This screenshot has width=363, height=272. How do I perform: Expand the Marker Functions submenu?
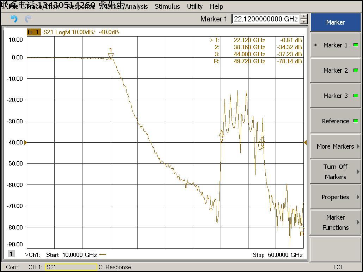336,222
